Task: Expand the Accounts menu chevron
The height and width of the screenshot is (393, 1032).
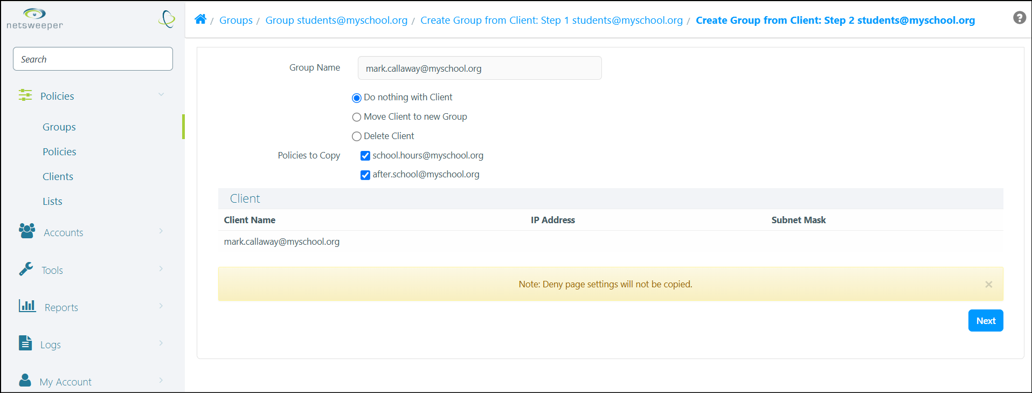Action: pyautogui.click(x=161, y=231)
